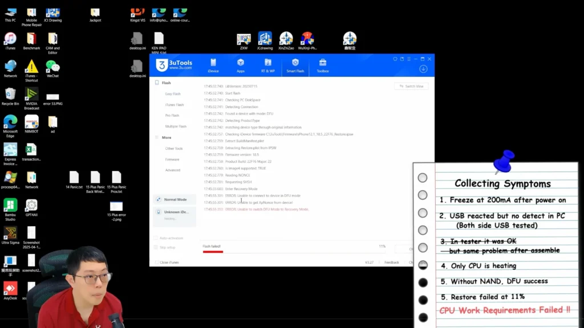
Task: Choose Multiple Flash in the sidebar
Action: point(176,126)
